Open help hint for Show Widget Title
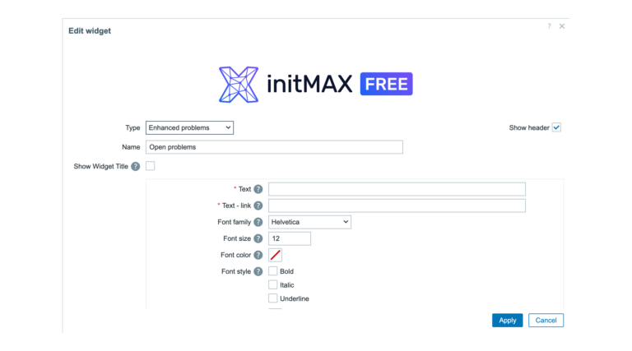The height and width of the screenshot is (351, 632). 136,167
